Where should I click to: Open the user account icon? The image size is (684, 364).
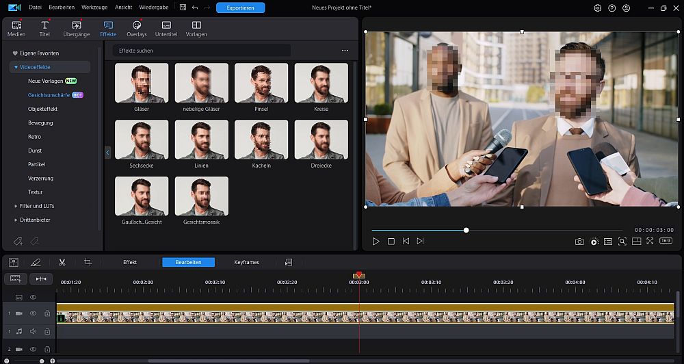pyautogui.click(x=627, y=8)
